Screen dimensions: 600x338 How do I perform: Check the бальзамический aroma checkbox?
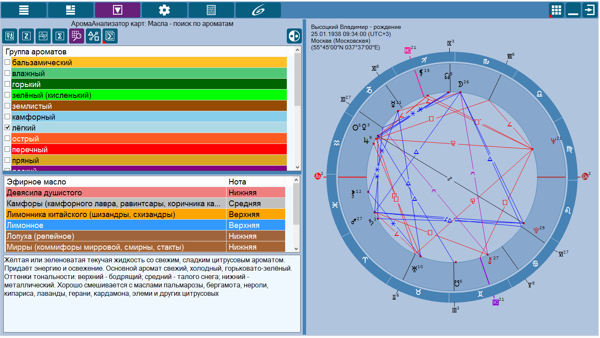[x=8, y=62]
